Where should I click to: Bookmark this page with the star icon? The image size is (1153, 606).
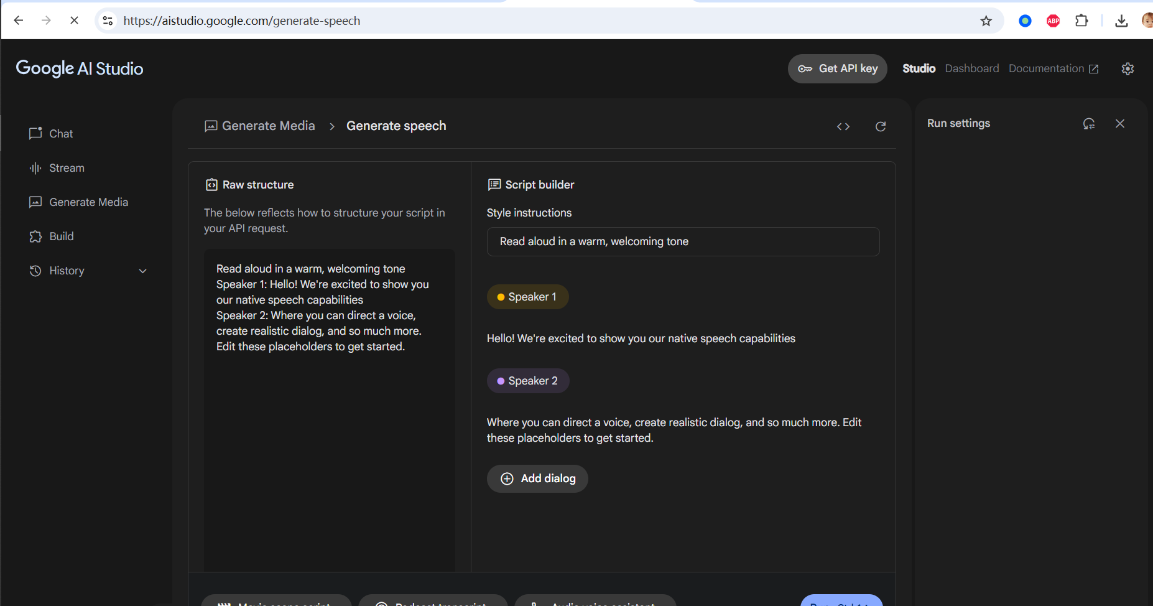click(x=986, y=21)
